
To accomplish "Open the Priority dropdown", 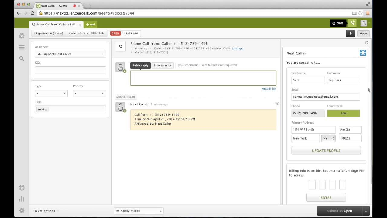I will [x=89, y=93].
